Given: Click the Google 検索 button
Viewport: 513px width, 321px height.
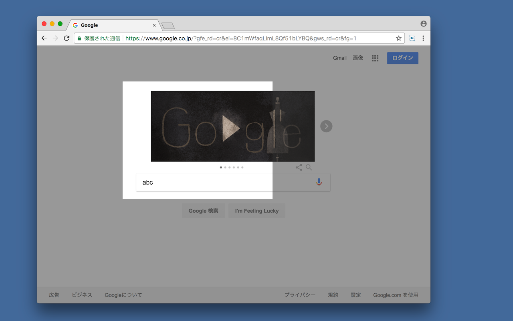Looking at the screenshot, I should (204, 211).
